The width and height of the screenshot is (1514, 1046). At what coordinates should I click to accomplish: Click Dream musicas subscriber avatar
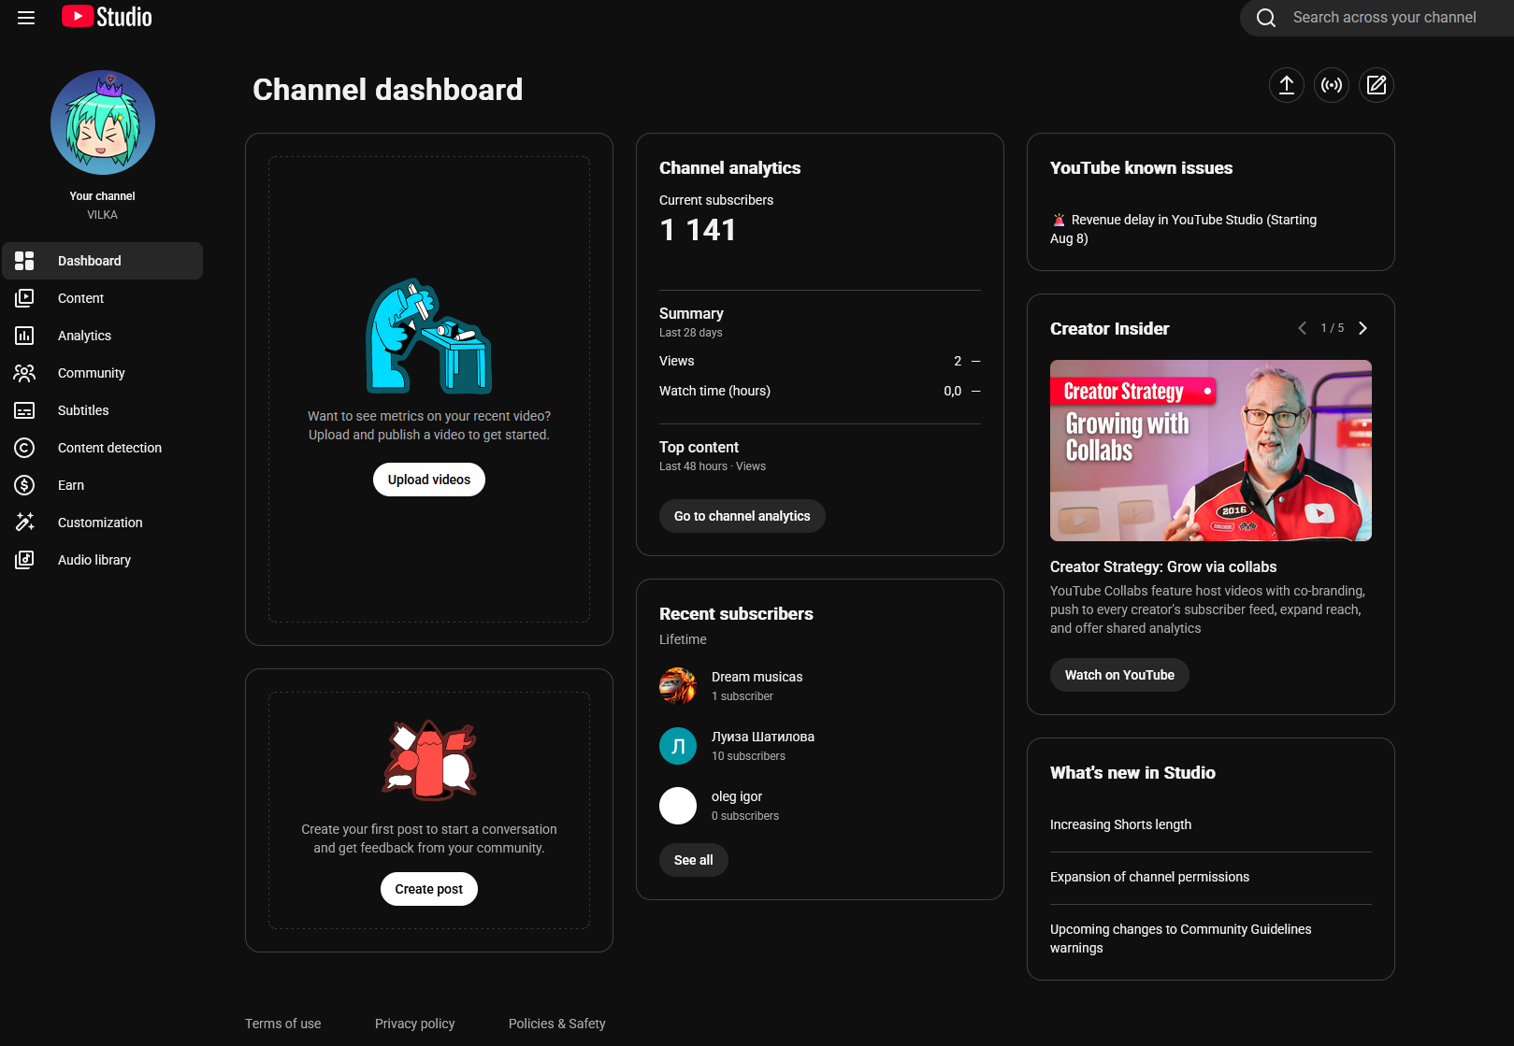678,686
